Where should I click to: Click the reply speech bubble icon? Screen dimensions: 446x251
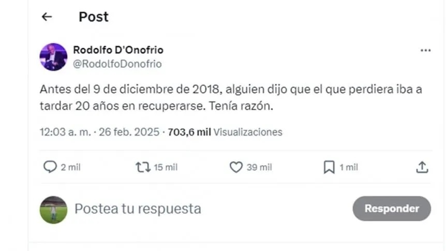[50, 167]
